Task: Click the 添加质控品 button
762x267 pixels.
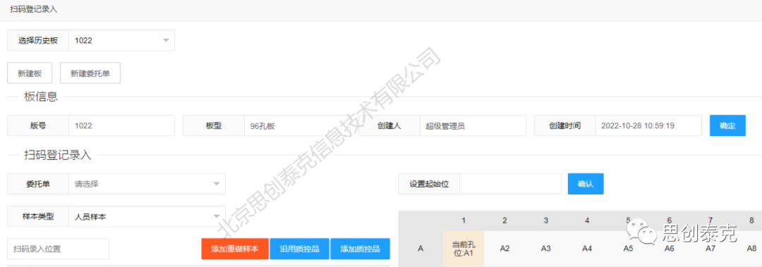Action: point(360,249)
